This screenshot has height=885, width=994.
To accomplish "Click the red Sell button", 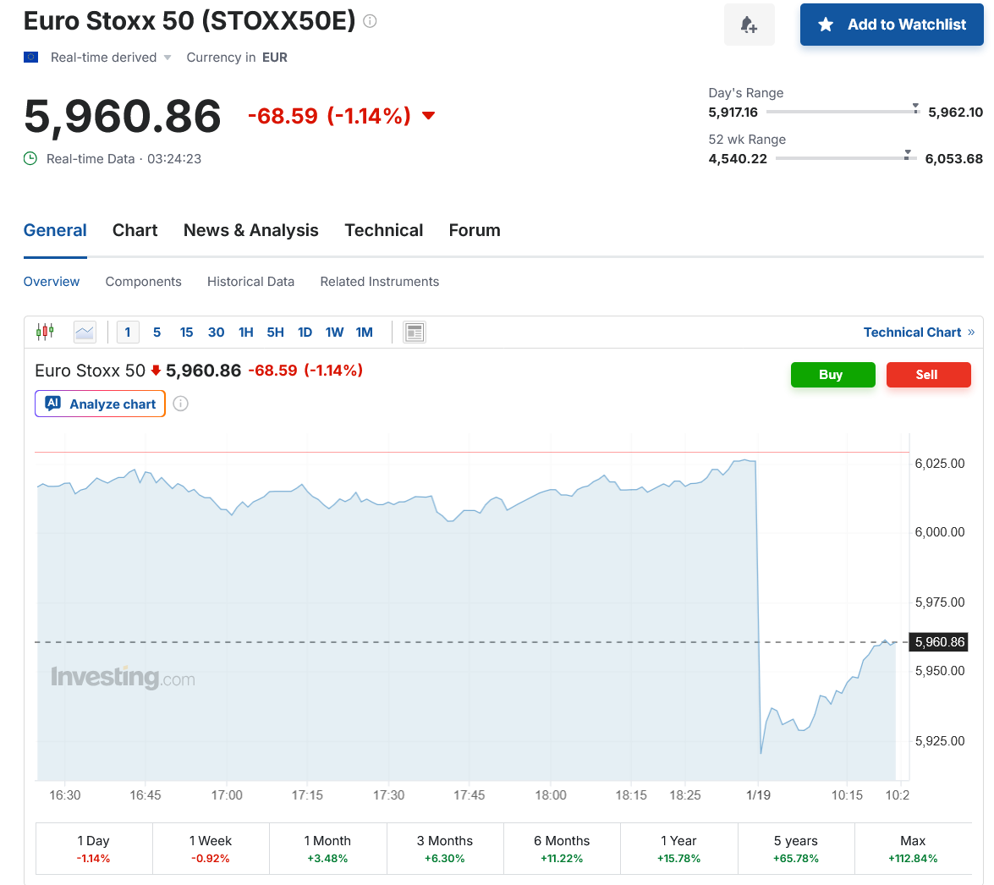I will pos(929,375).
